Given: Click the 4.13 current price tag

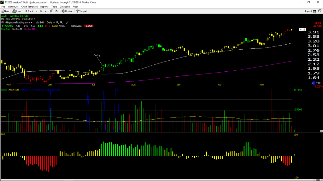Looking at the screenshot, I should click(302, 30).
